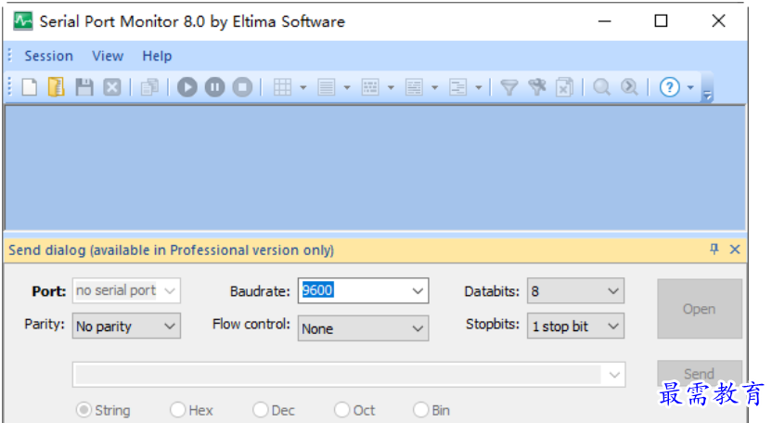The height and width of the screenshot is (423, 772).
Task: Copy data with the toolbar copy icon
Action: [x=149, y=87]
